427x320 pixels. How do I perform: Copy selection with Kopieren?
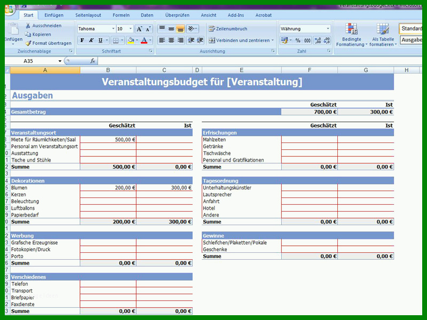point(38,34)
